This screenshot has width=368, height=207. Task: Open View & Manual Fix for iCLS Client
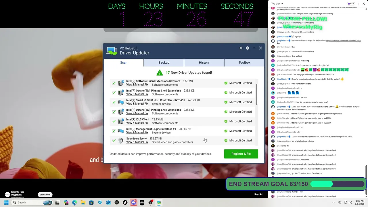[x=137, y=123]
